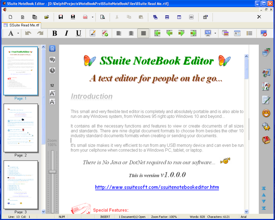
Task: Close the document with the X toolbar icon
Action: coord(259,17)
